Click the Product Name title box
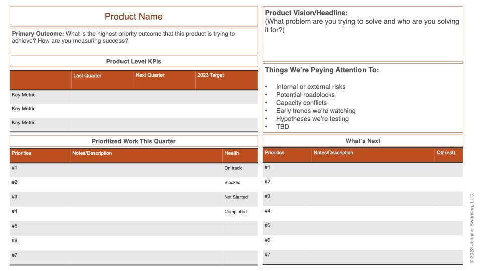 pos(134,17)
